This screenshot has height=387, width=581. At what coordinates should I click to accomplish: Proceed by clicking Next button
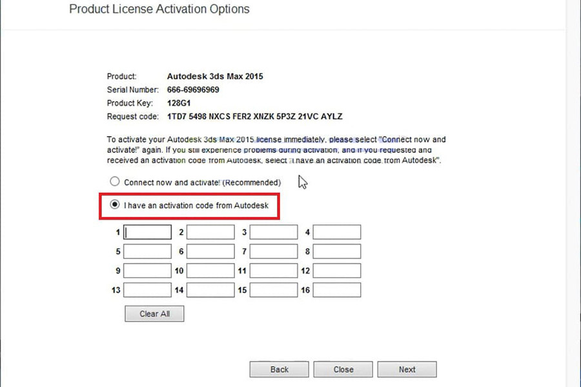click(407, 370)
